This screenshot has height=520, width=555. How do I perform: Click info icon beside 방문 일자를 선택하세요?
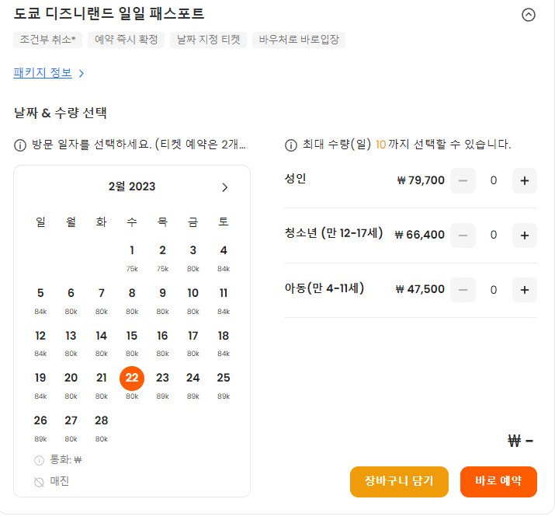20,145
